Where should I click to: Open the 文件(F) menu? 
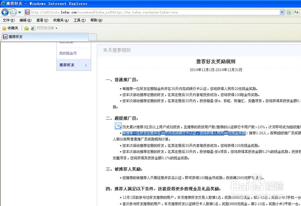point(9,20)
